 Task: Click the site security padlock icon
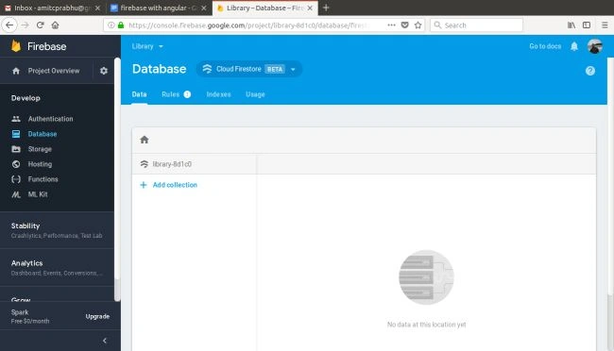point(121,25)
